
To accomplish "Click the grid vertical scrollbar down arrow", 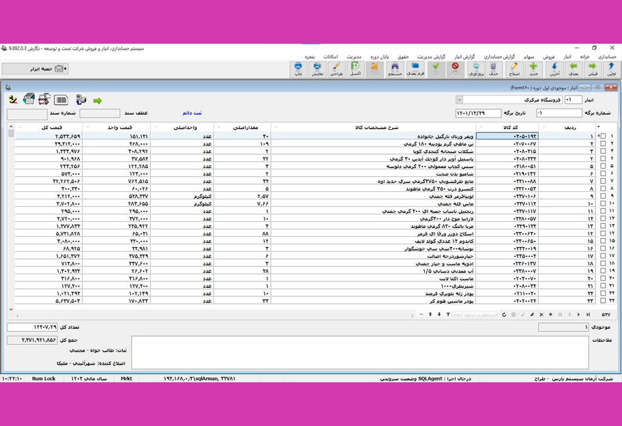I will 11,309.
